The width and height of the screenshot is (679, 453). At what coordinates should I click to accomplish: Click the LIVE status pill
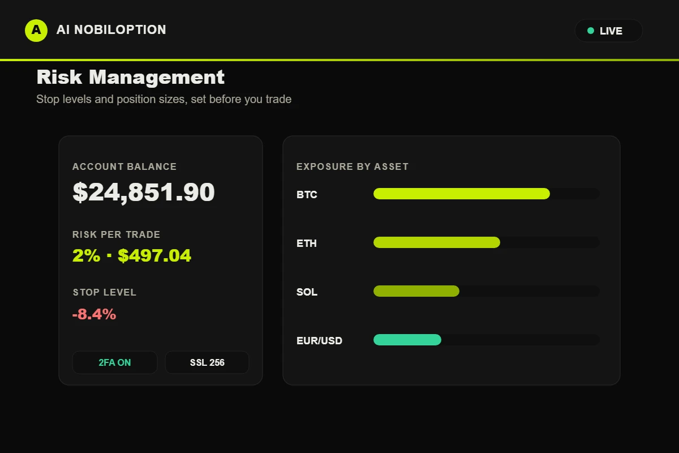609,31
